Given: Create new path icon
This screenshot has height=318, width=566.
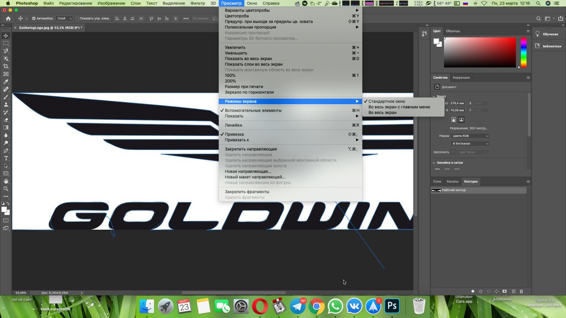Looking at the screenshot, I should (x=513, y=291).
